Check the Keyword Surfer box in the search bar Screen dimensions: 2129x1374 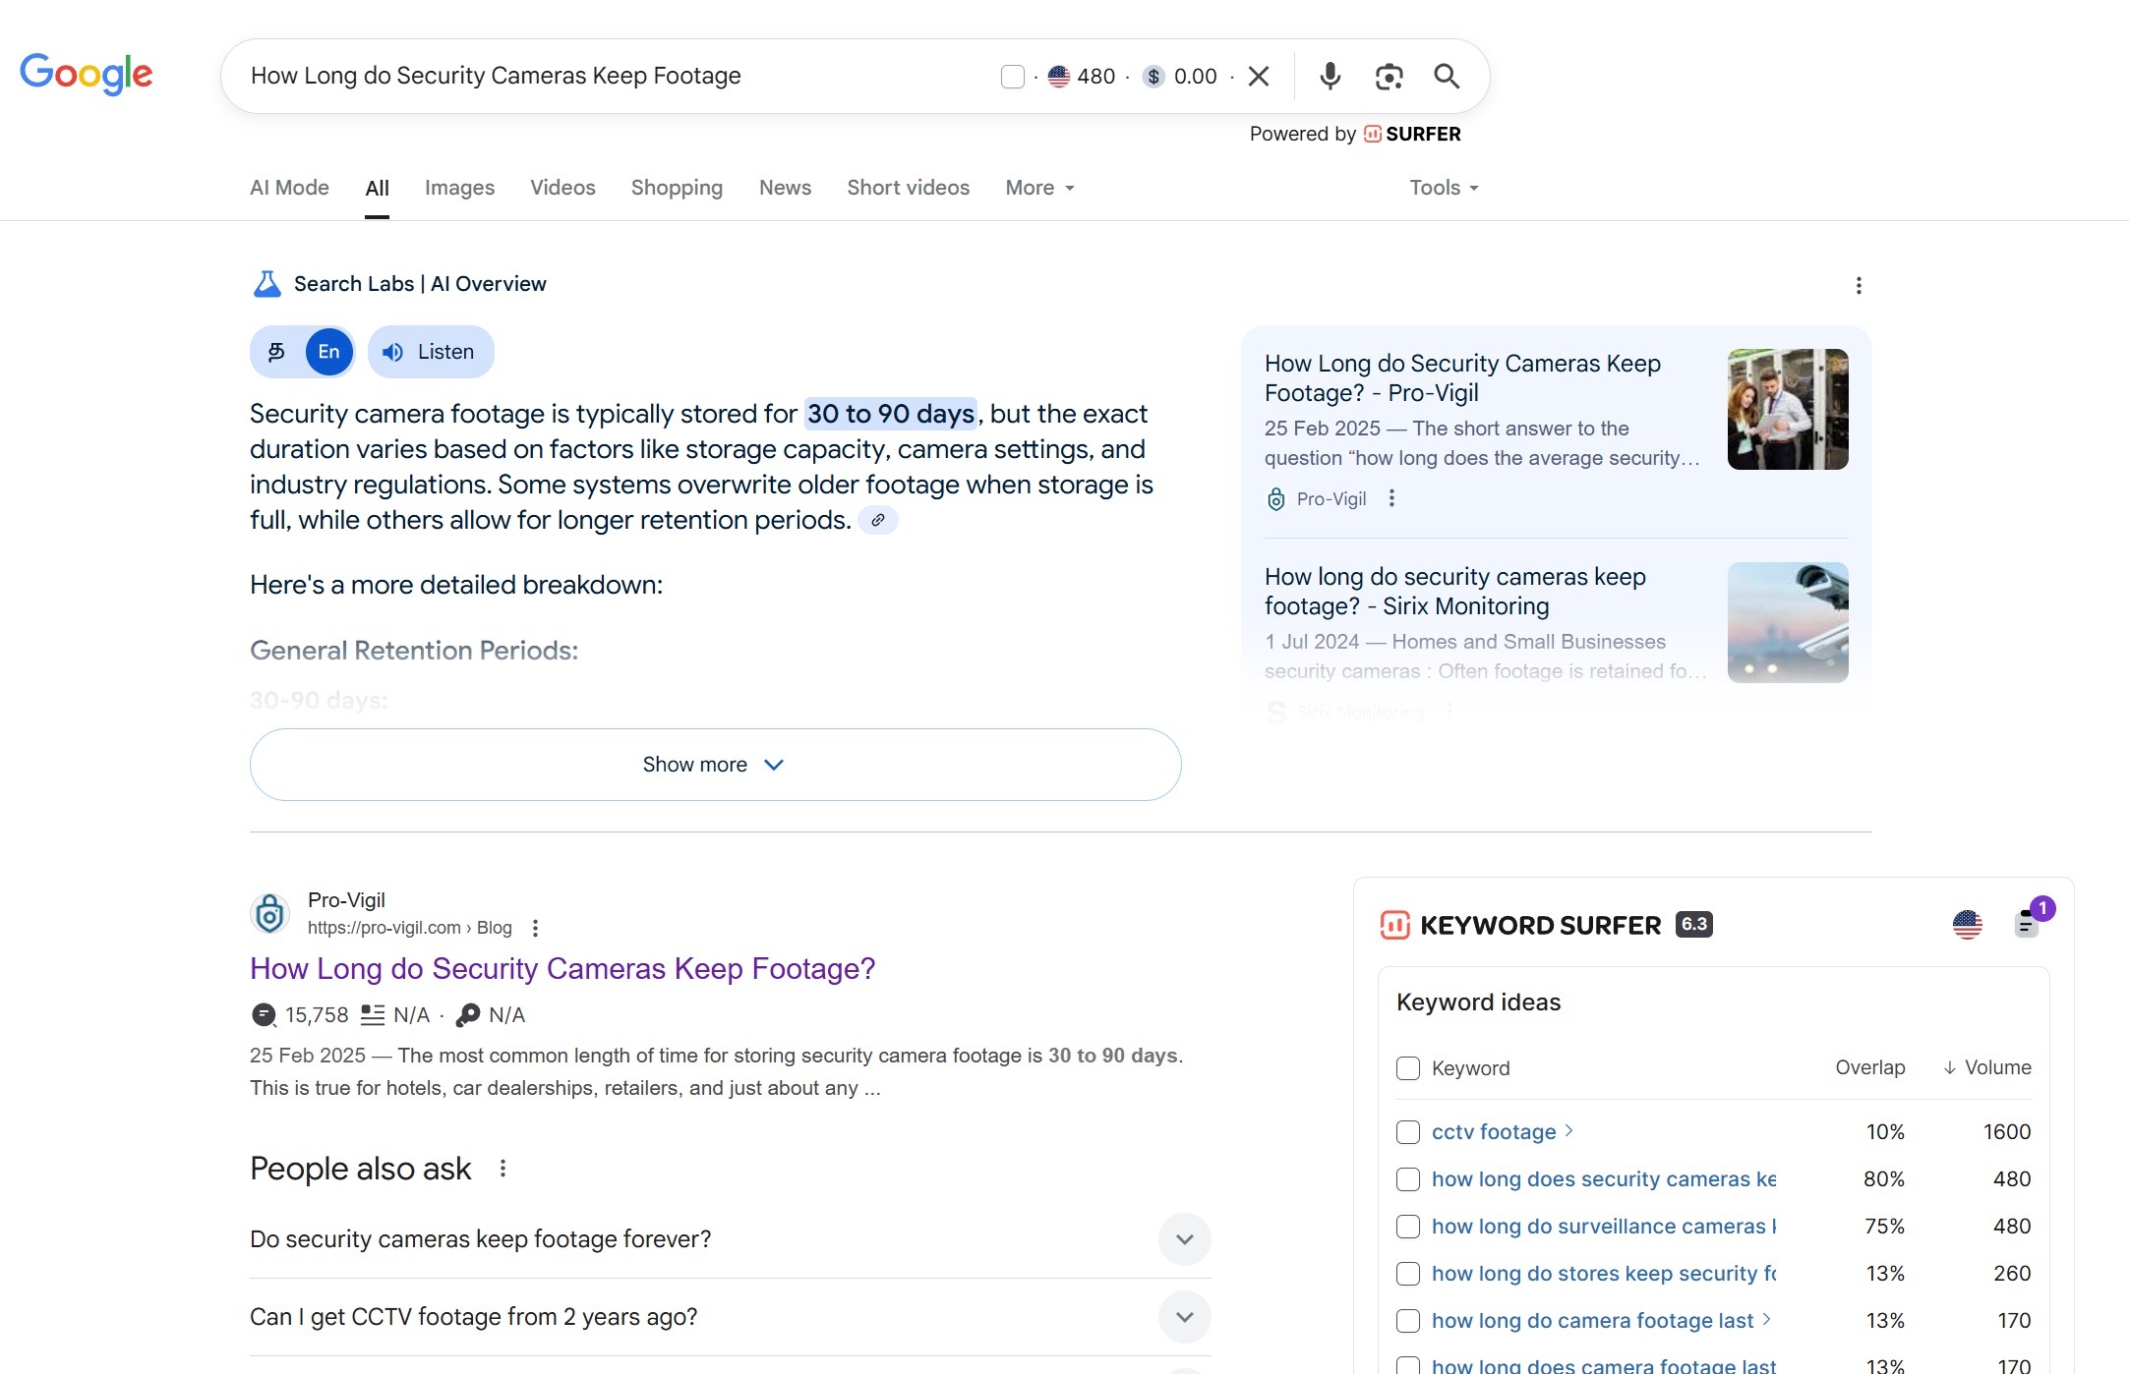coord(1013,76)
